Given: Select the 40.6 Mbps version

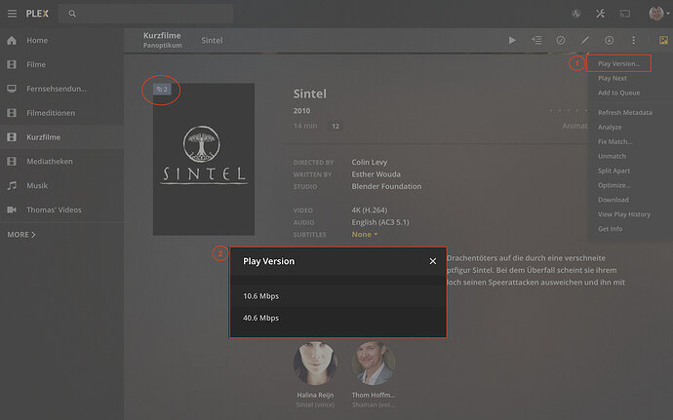Looking at the screenshot, I should coord(338,318).
